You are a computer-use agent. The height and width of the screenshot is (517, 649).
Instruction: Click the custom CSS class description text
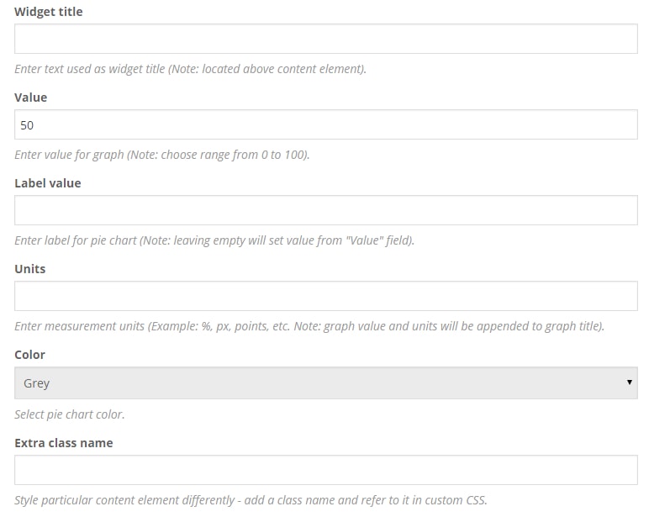tap(251, 500)
